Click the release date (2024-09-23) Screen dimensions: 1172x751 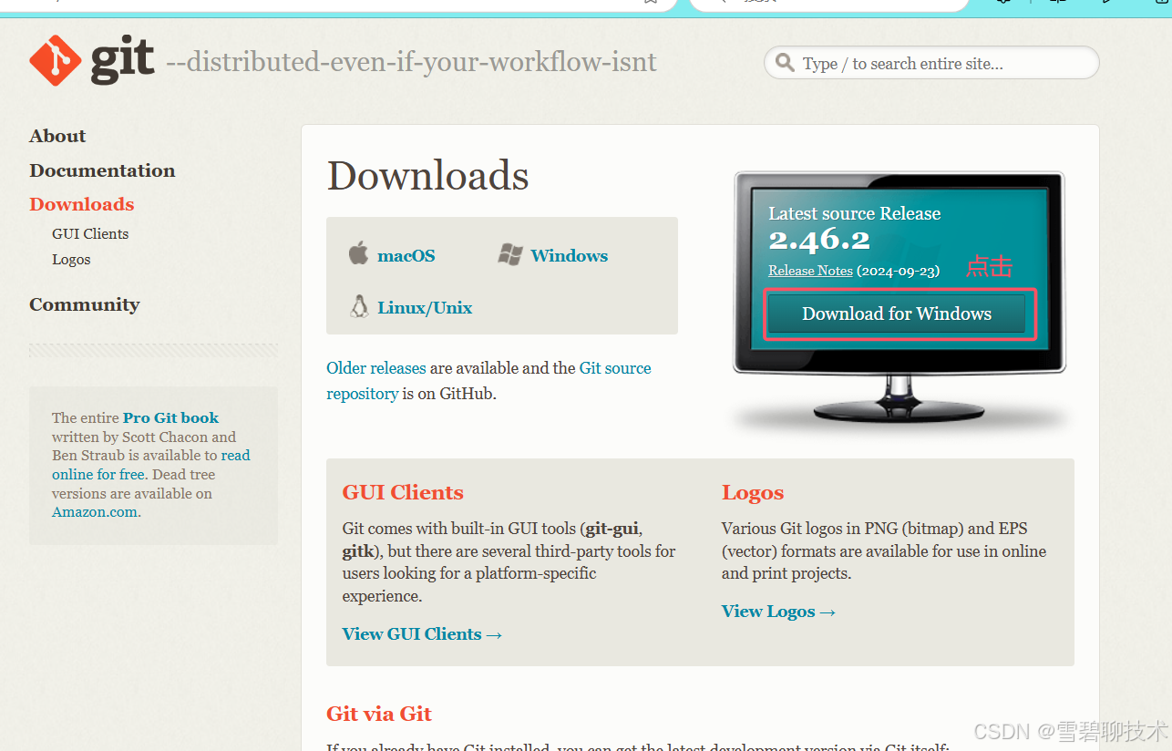pos(899,271)
